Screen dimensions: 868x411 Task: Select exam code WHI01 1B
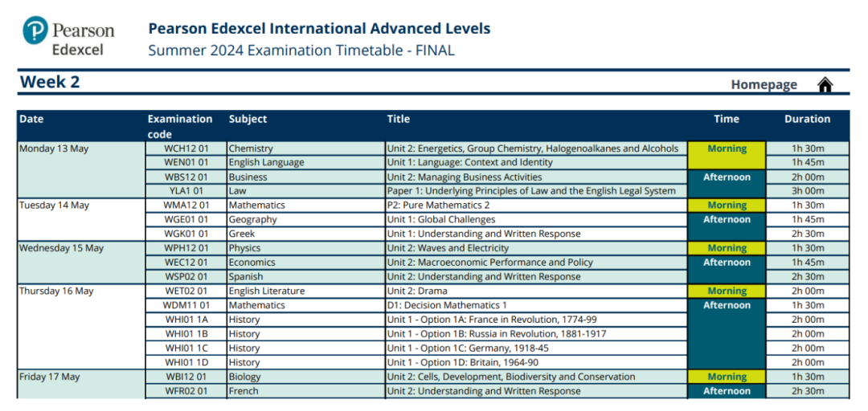[x=186, y=334]
